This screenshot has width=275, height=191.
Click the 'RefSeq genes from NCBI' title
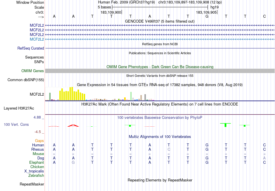click(x=160, y=44)
